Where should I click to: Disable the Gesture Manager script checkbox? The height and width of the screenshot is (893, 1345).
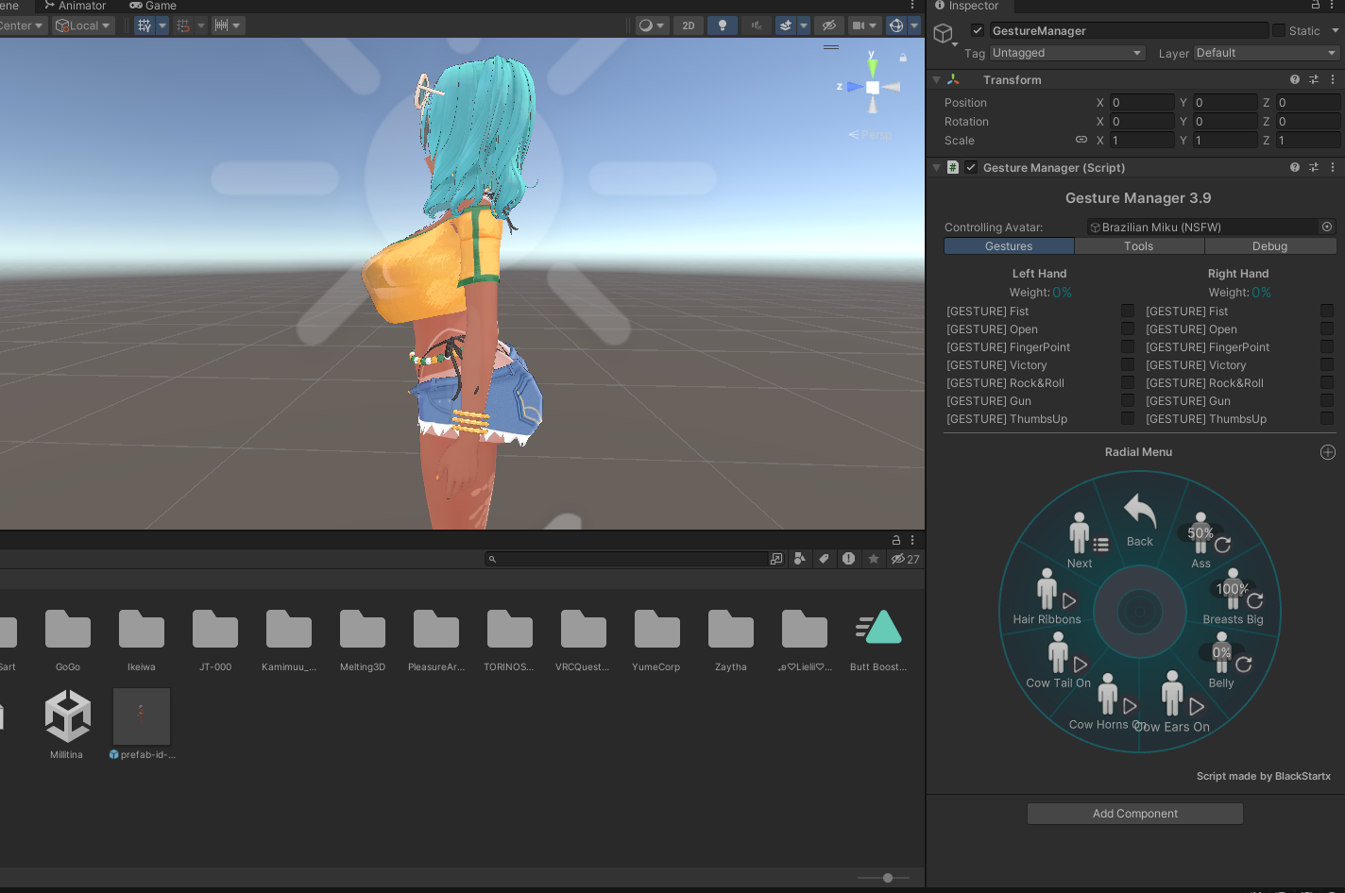pos(971,168)
